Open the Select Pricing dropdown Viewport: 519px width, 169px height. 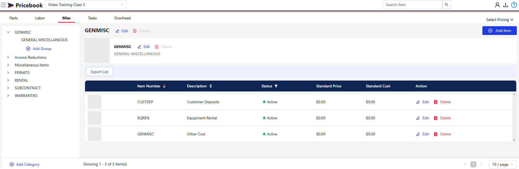pyautogui.click(x=500, y=20)
